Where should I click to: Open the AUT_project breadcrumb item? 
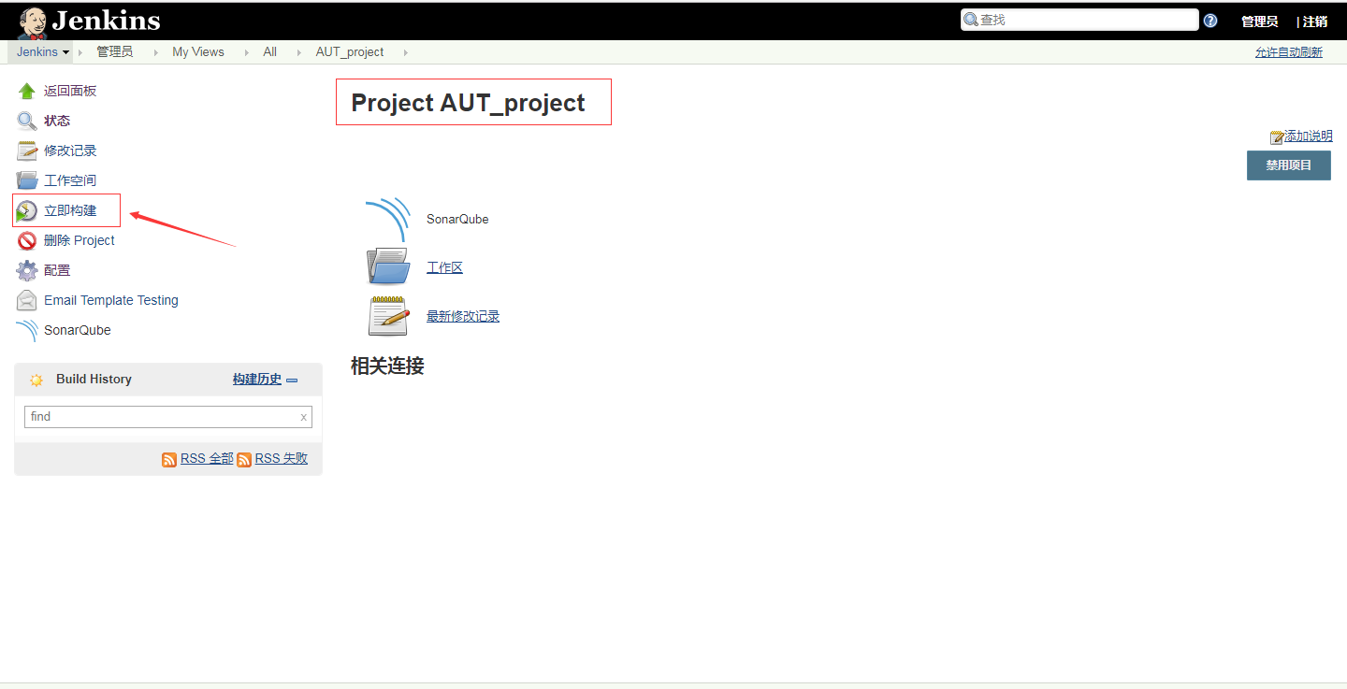coord(350,51)
